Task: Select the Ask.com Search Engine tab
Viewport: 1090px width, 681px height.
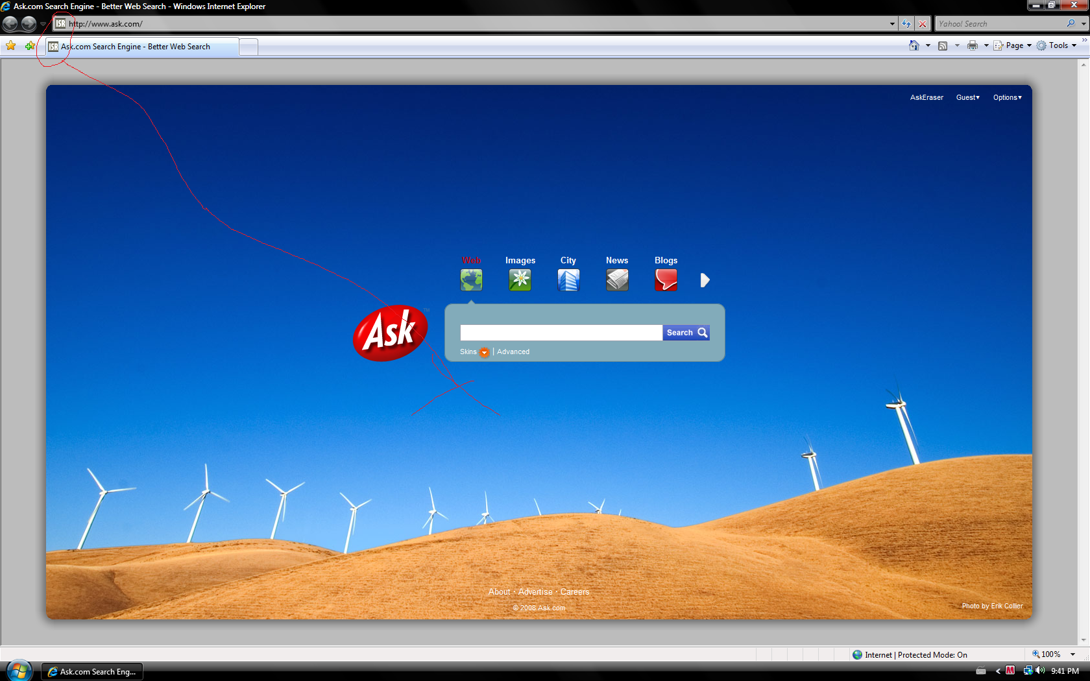Action: click(x=141, y=47)
